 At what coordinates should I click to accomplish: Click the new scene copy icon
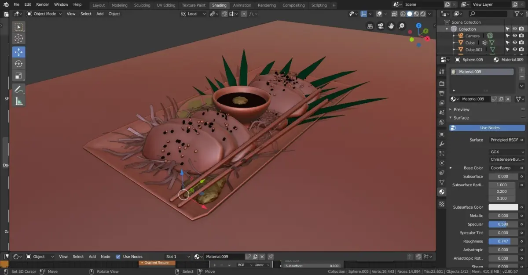pos(447,4)
